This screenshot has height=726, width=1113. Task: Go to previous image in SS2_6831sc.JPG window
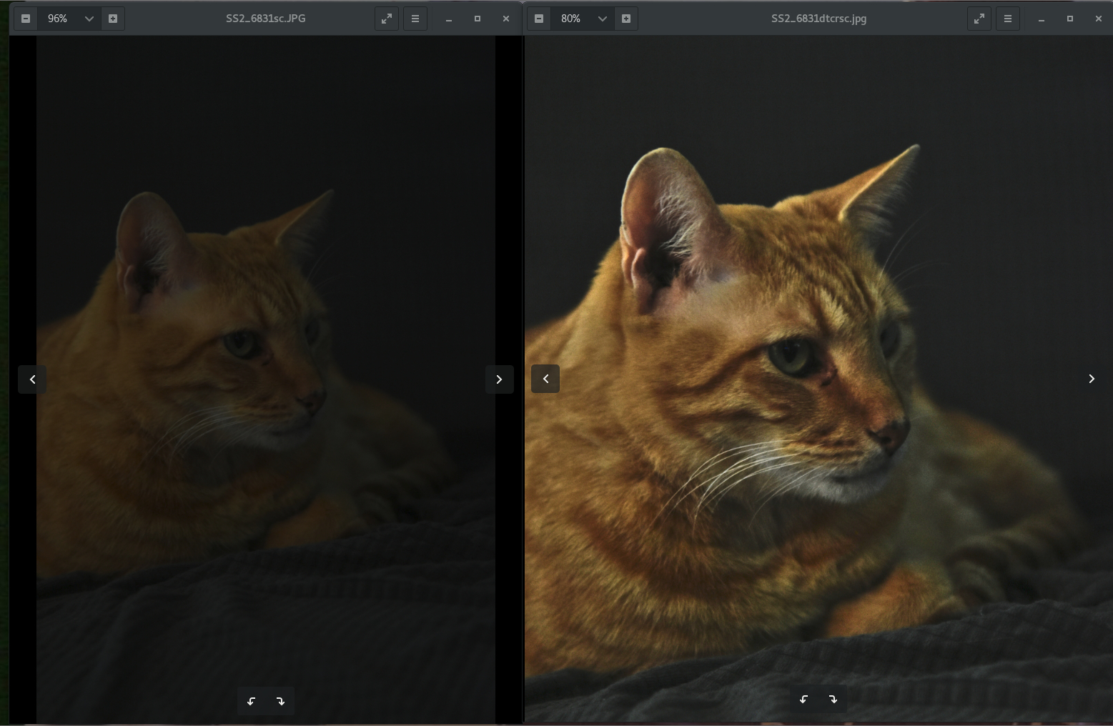(32, 379)
